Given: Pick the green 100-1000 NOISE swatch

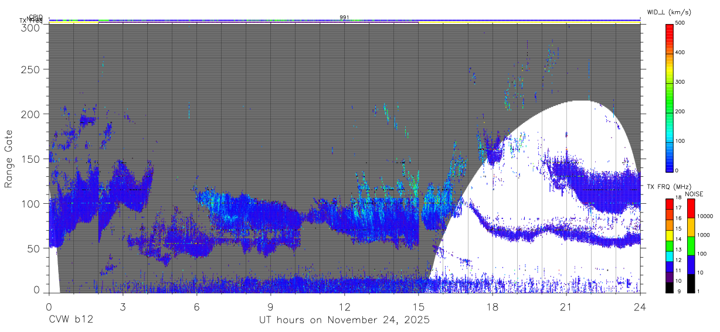Looking at the screenshot, I should (691, 245).
